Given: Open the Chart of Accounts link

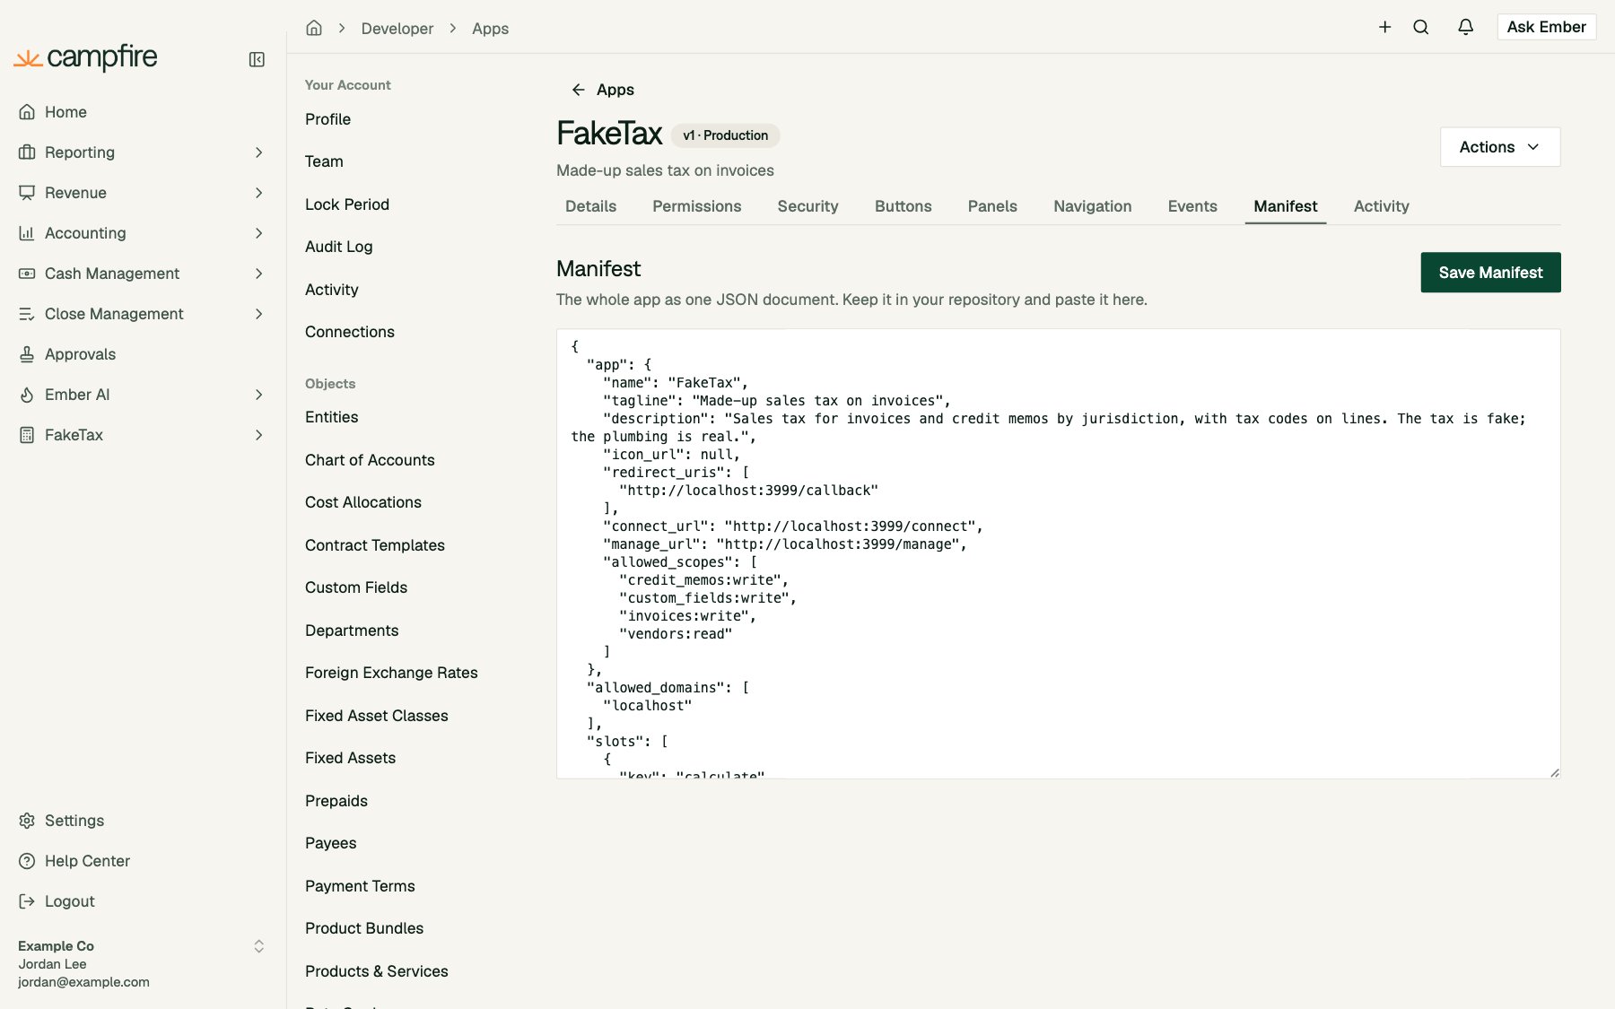Looking at the screenshot, I should tap(370, 460).
